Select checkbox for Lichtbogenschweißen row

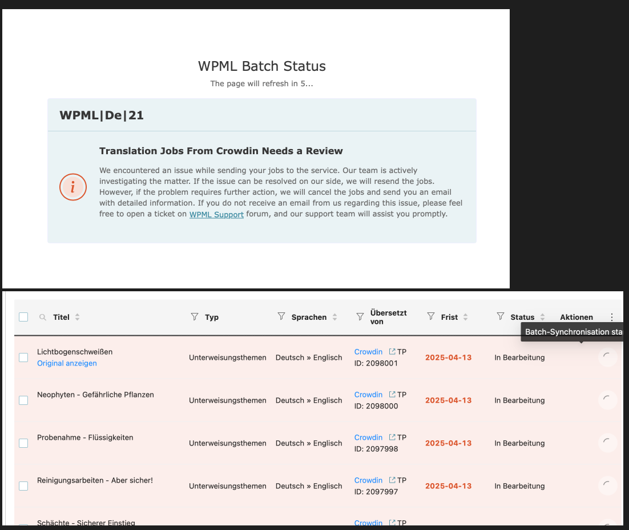coord(23,358)
